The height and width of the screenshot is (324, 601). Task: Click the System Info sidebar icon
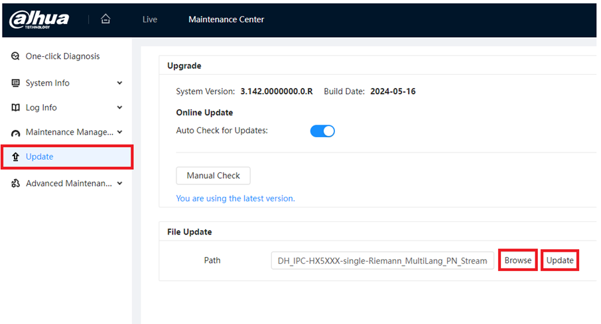tap(15, 83)
